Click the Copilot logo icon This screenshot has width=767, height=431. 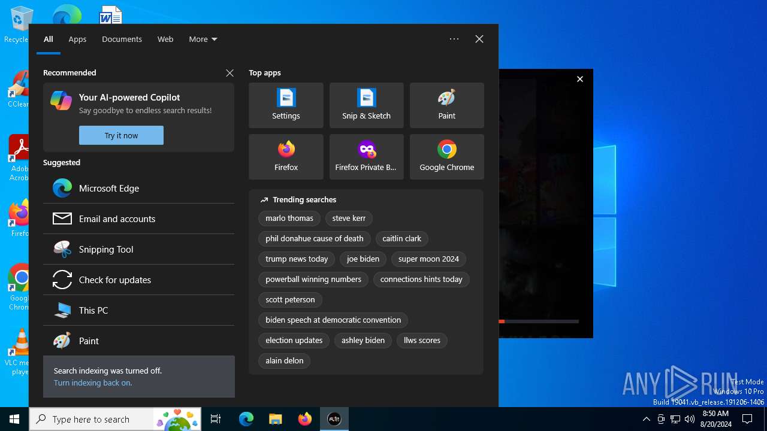[x=61, y=101]
